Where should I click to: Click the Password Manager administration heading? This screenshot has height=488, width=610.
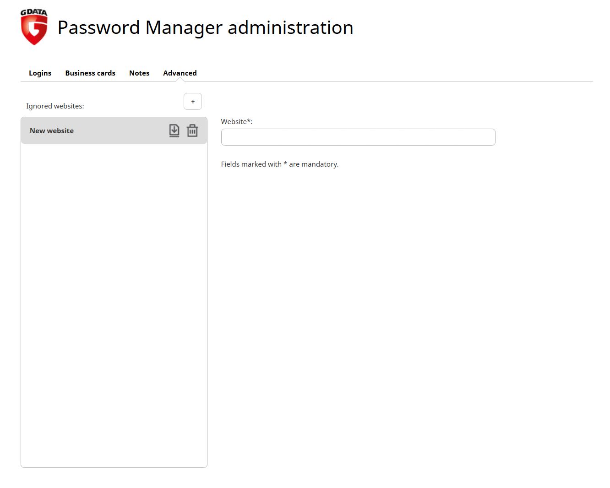pyautogui.click(x=205, y=27)
